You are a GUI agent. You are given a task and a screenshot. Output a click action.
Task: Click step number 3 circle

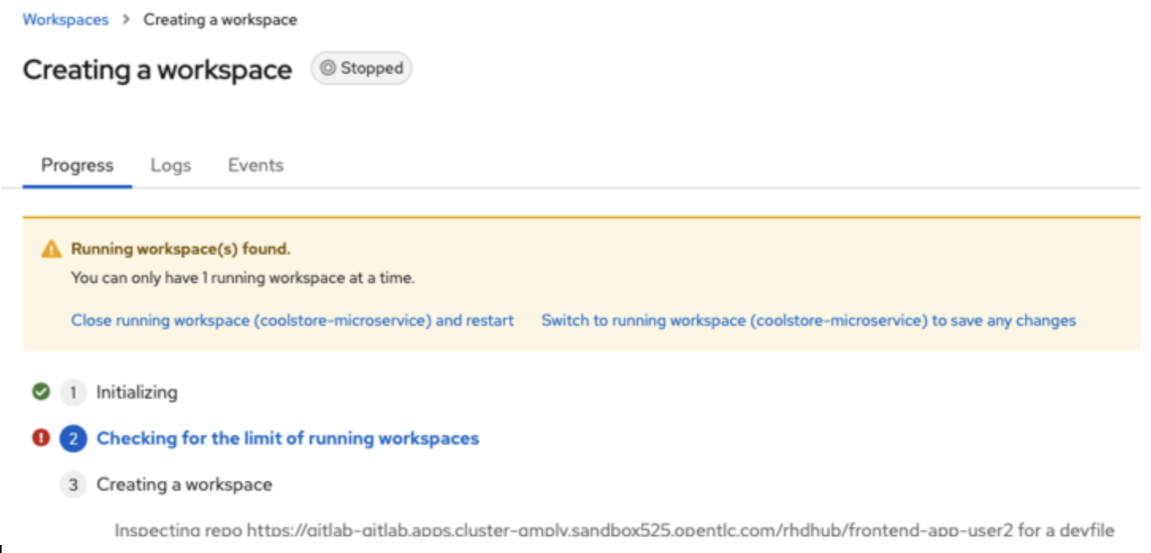pos(73,484)
